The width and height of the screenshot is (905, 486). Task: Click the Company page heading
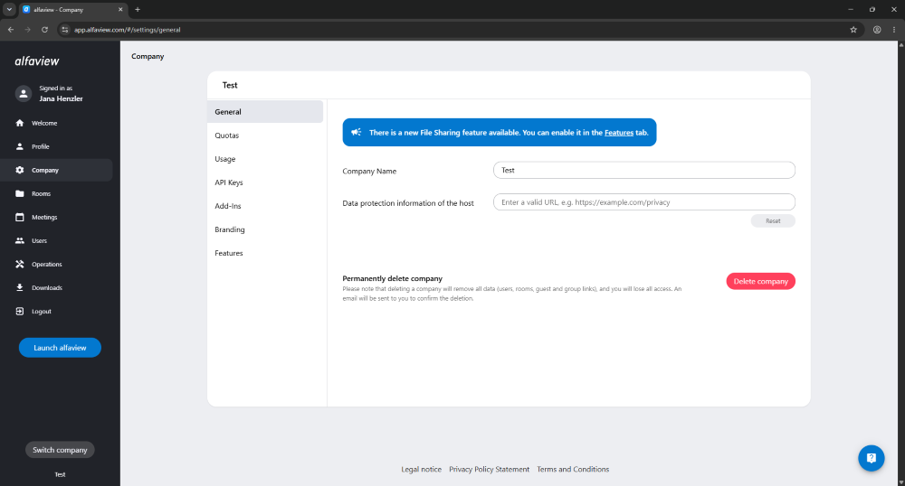point(148,56)
